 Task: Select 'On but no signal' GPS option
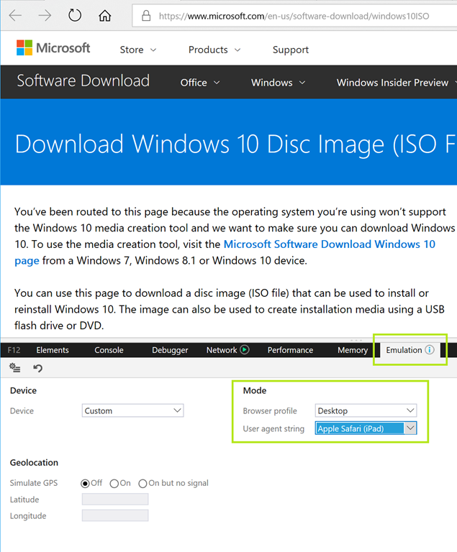point(142,483)
